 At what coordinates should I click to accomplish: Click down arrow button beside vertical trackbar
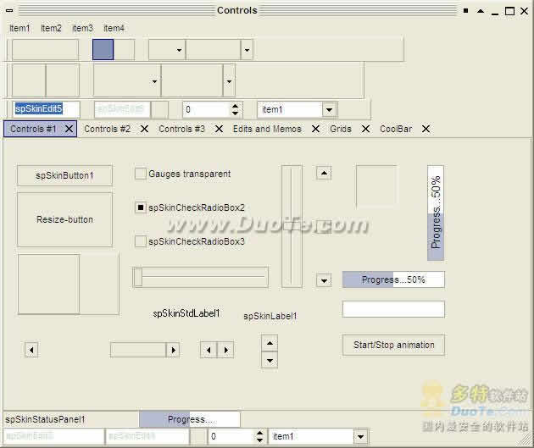323,280
